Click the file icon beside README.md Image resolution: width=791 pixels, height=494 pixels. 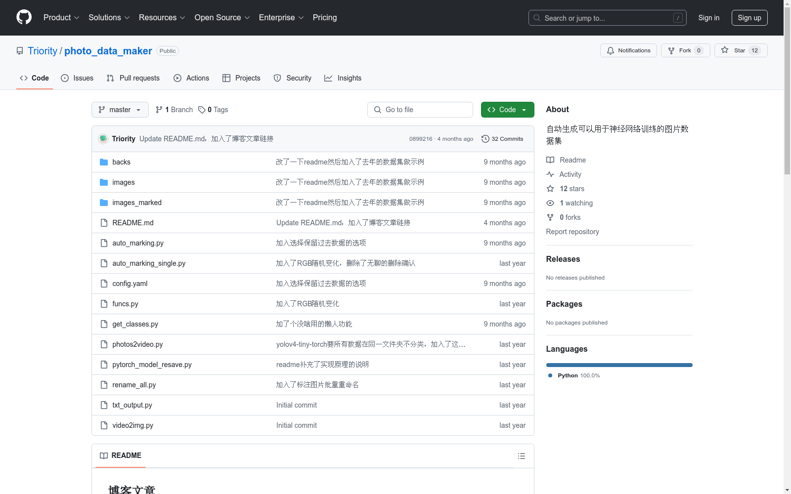(104, 223)
